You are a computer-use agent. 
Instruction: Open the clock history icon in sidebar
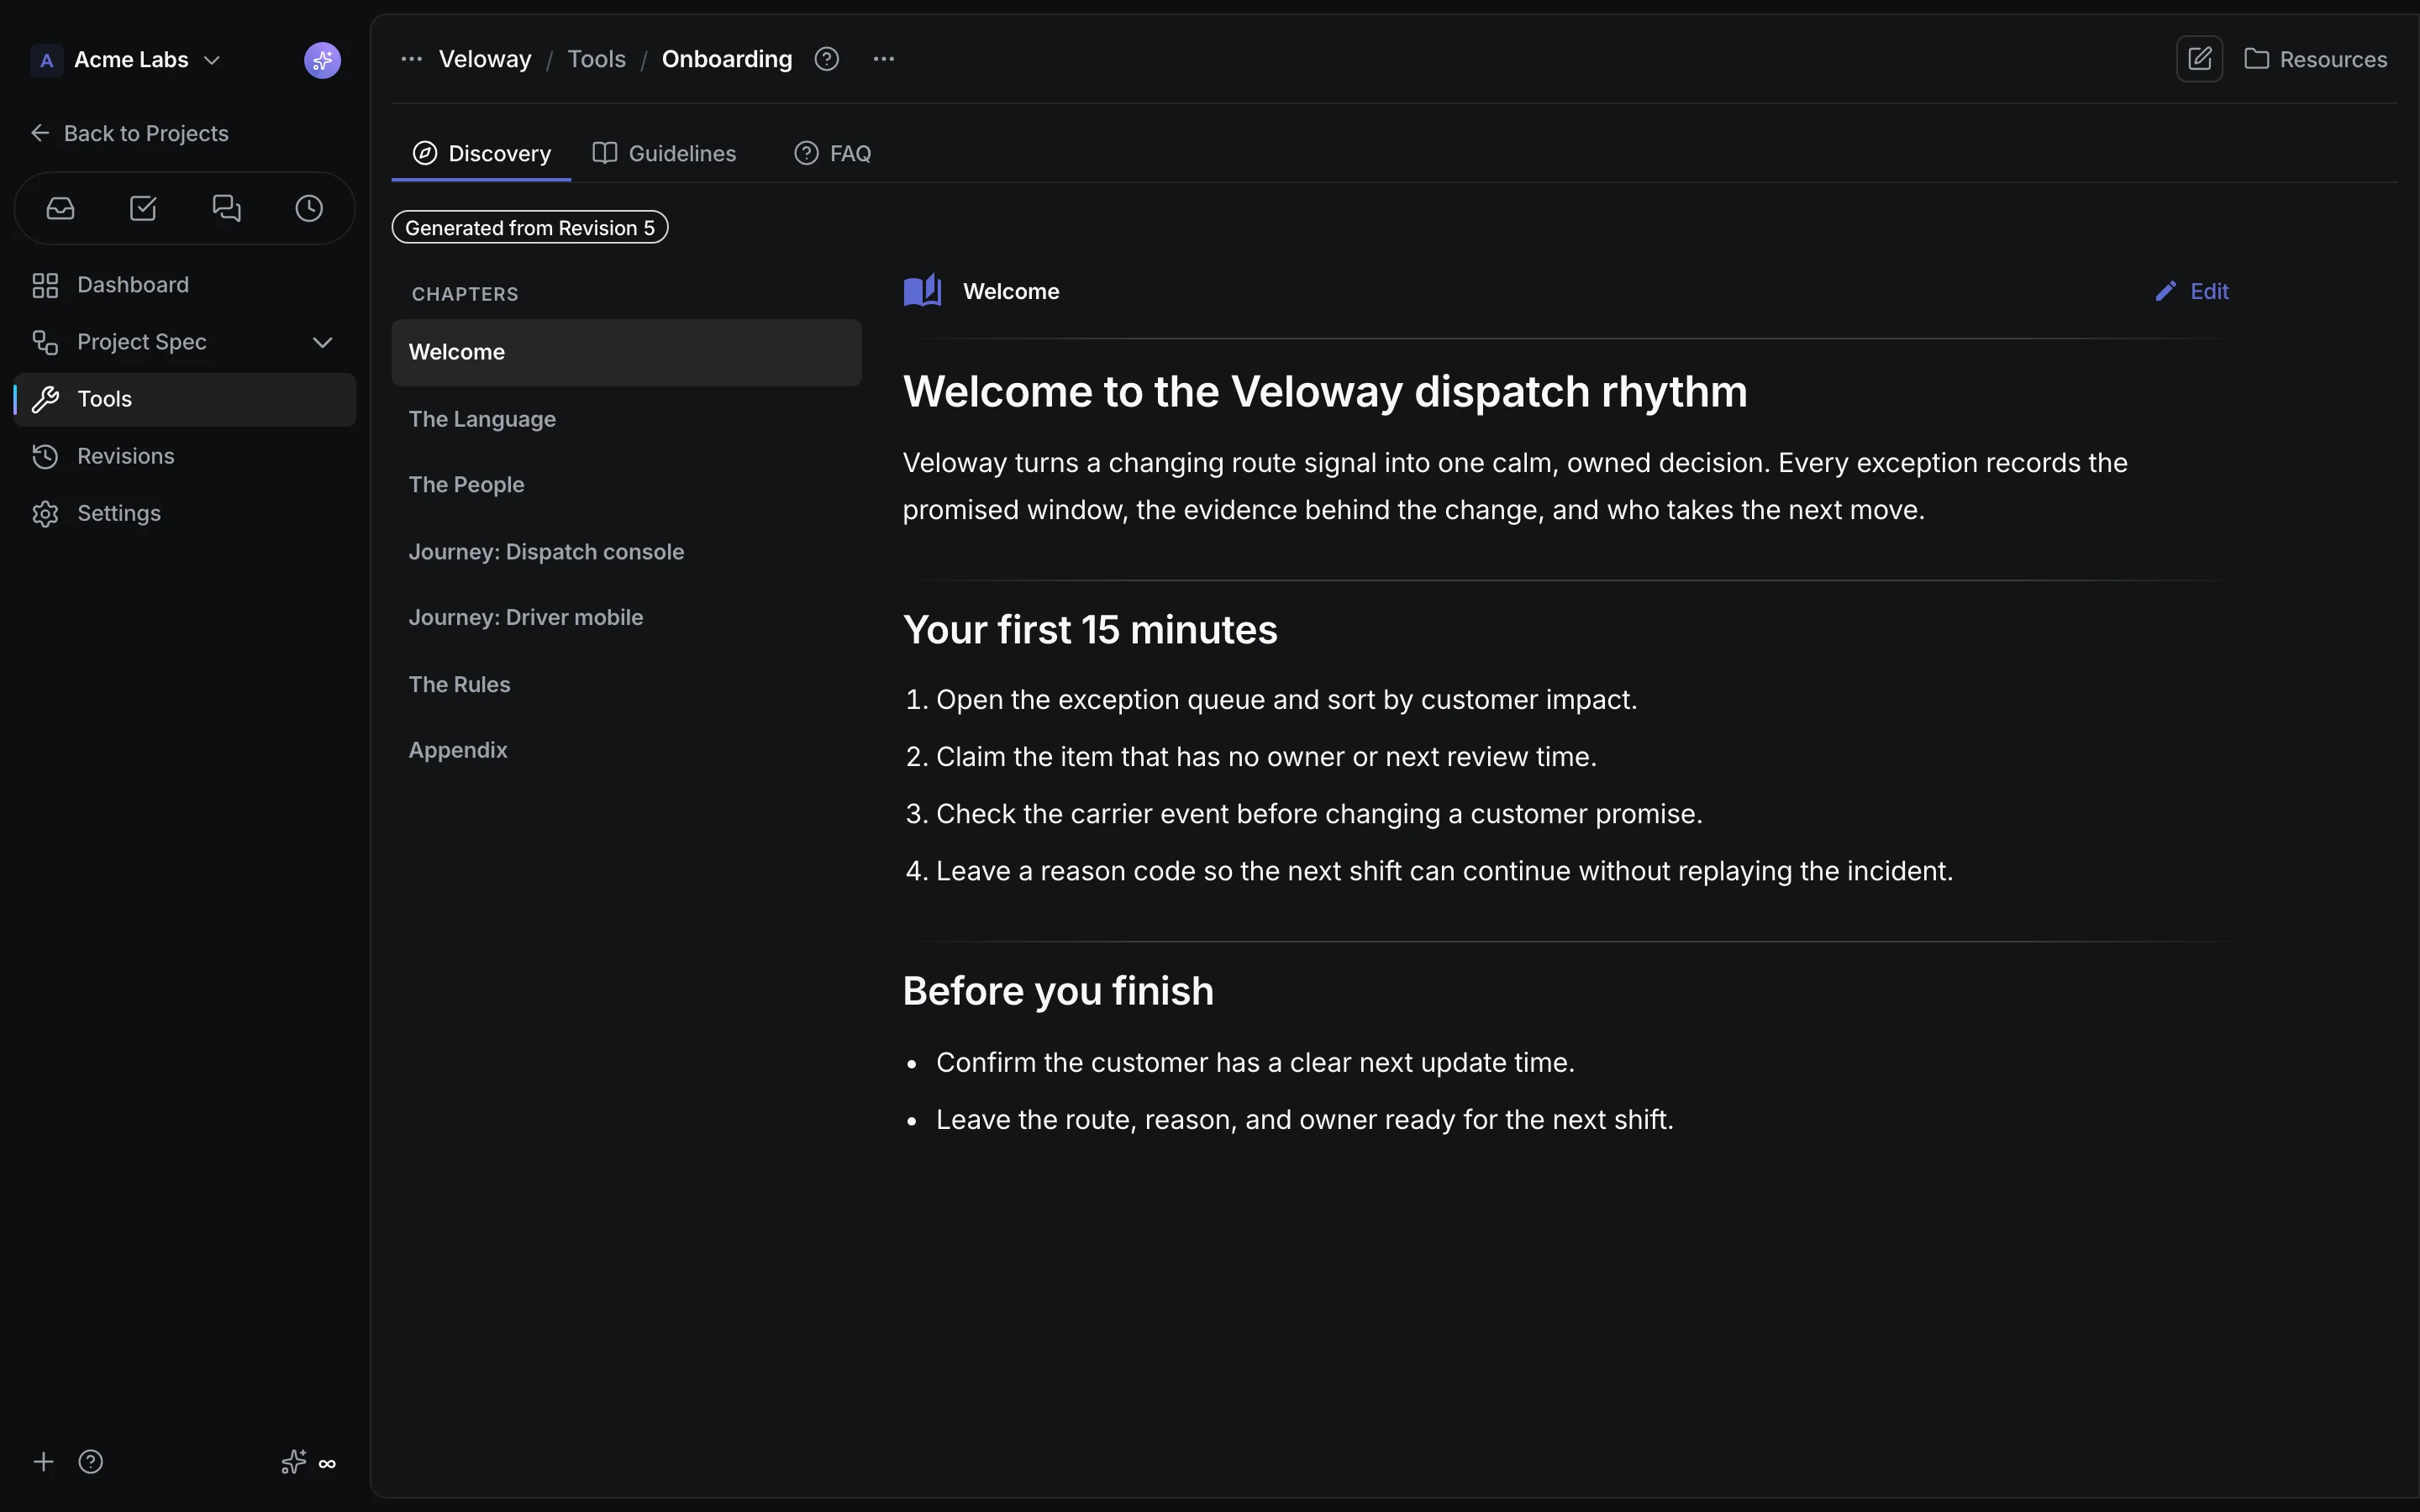click(309, 208)
